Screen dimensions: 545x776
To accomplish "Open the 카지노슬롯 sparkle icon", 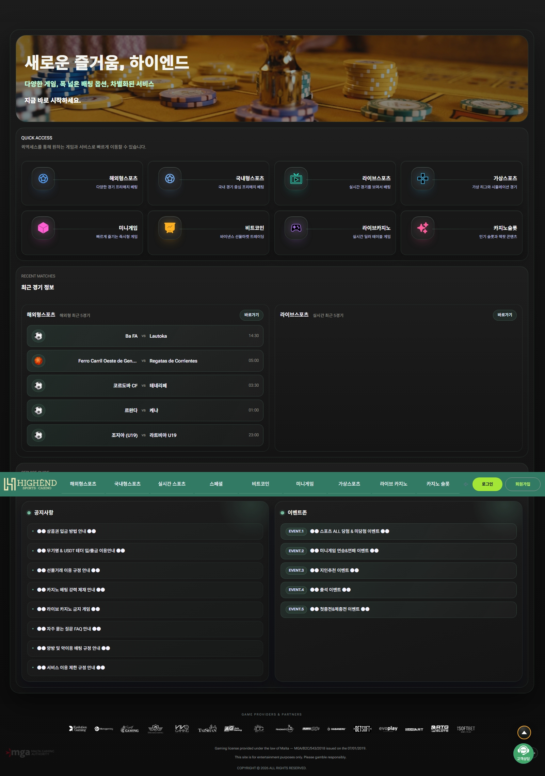I will pyautogui.click(x=423, y=228).
